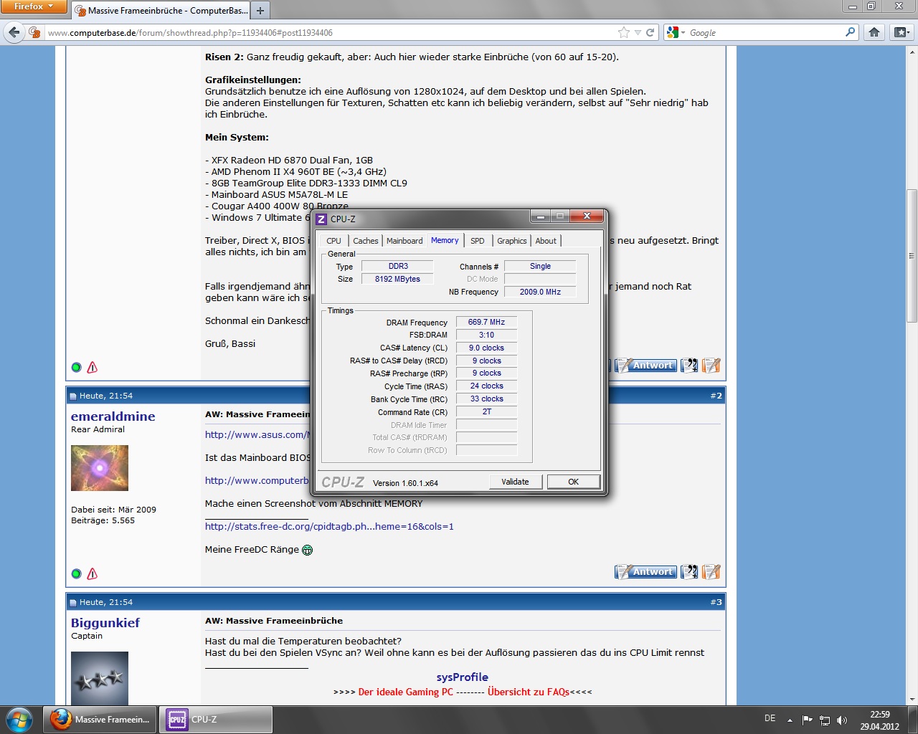Image resolution: width=918 pixels, height=734 pixels.
Task: Reply to the first post with Antwort
Action: [x=645, y=366]
